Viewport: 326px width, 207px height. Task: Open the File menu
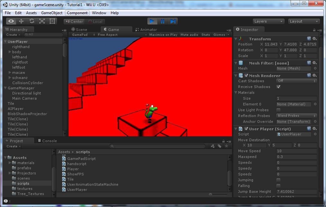(x=8, y=13)
